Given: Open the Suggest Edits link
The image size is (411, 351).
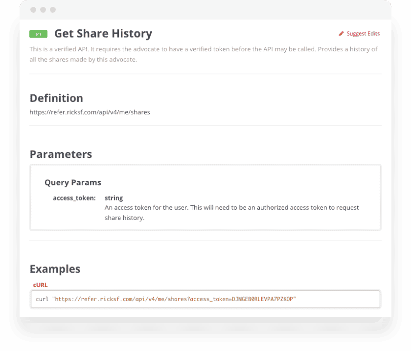Looking at the screenshot, I should (x=363, y=34).
